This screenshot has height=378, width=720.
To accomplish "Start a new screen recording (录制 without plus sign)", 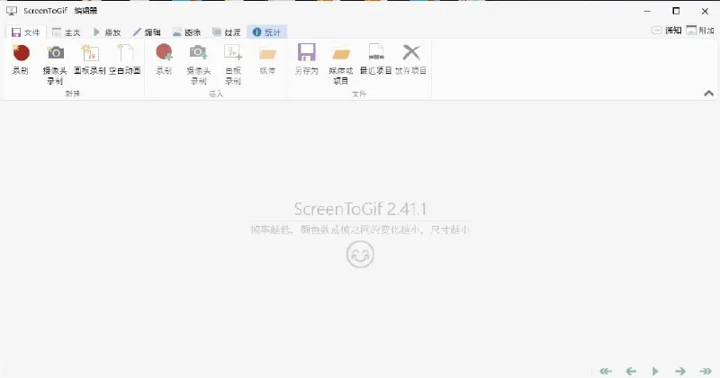I will (21, 59).
